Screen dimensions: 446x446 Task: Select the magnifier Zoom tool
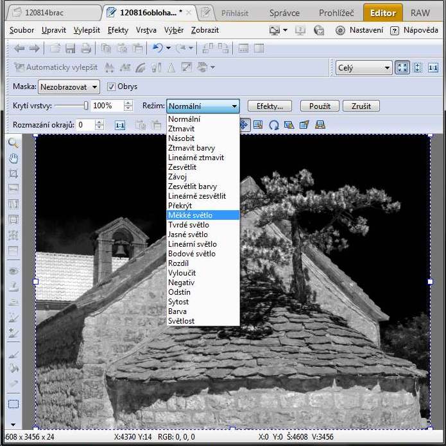[x=13, y=143]
